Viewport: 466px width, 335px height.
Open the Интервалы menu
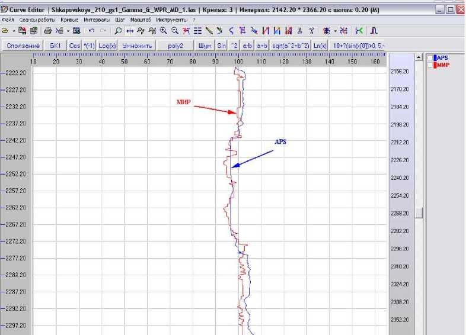point(97,20)
